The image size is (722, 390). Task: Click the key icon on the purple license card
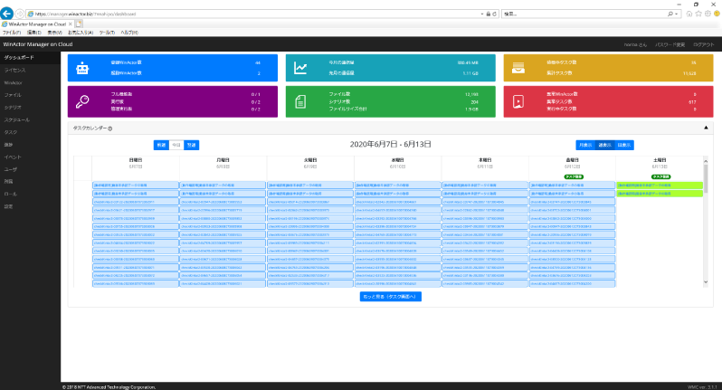coord(82,100)
